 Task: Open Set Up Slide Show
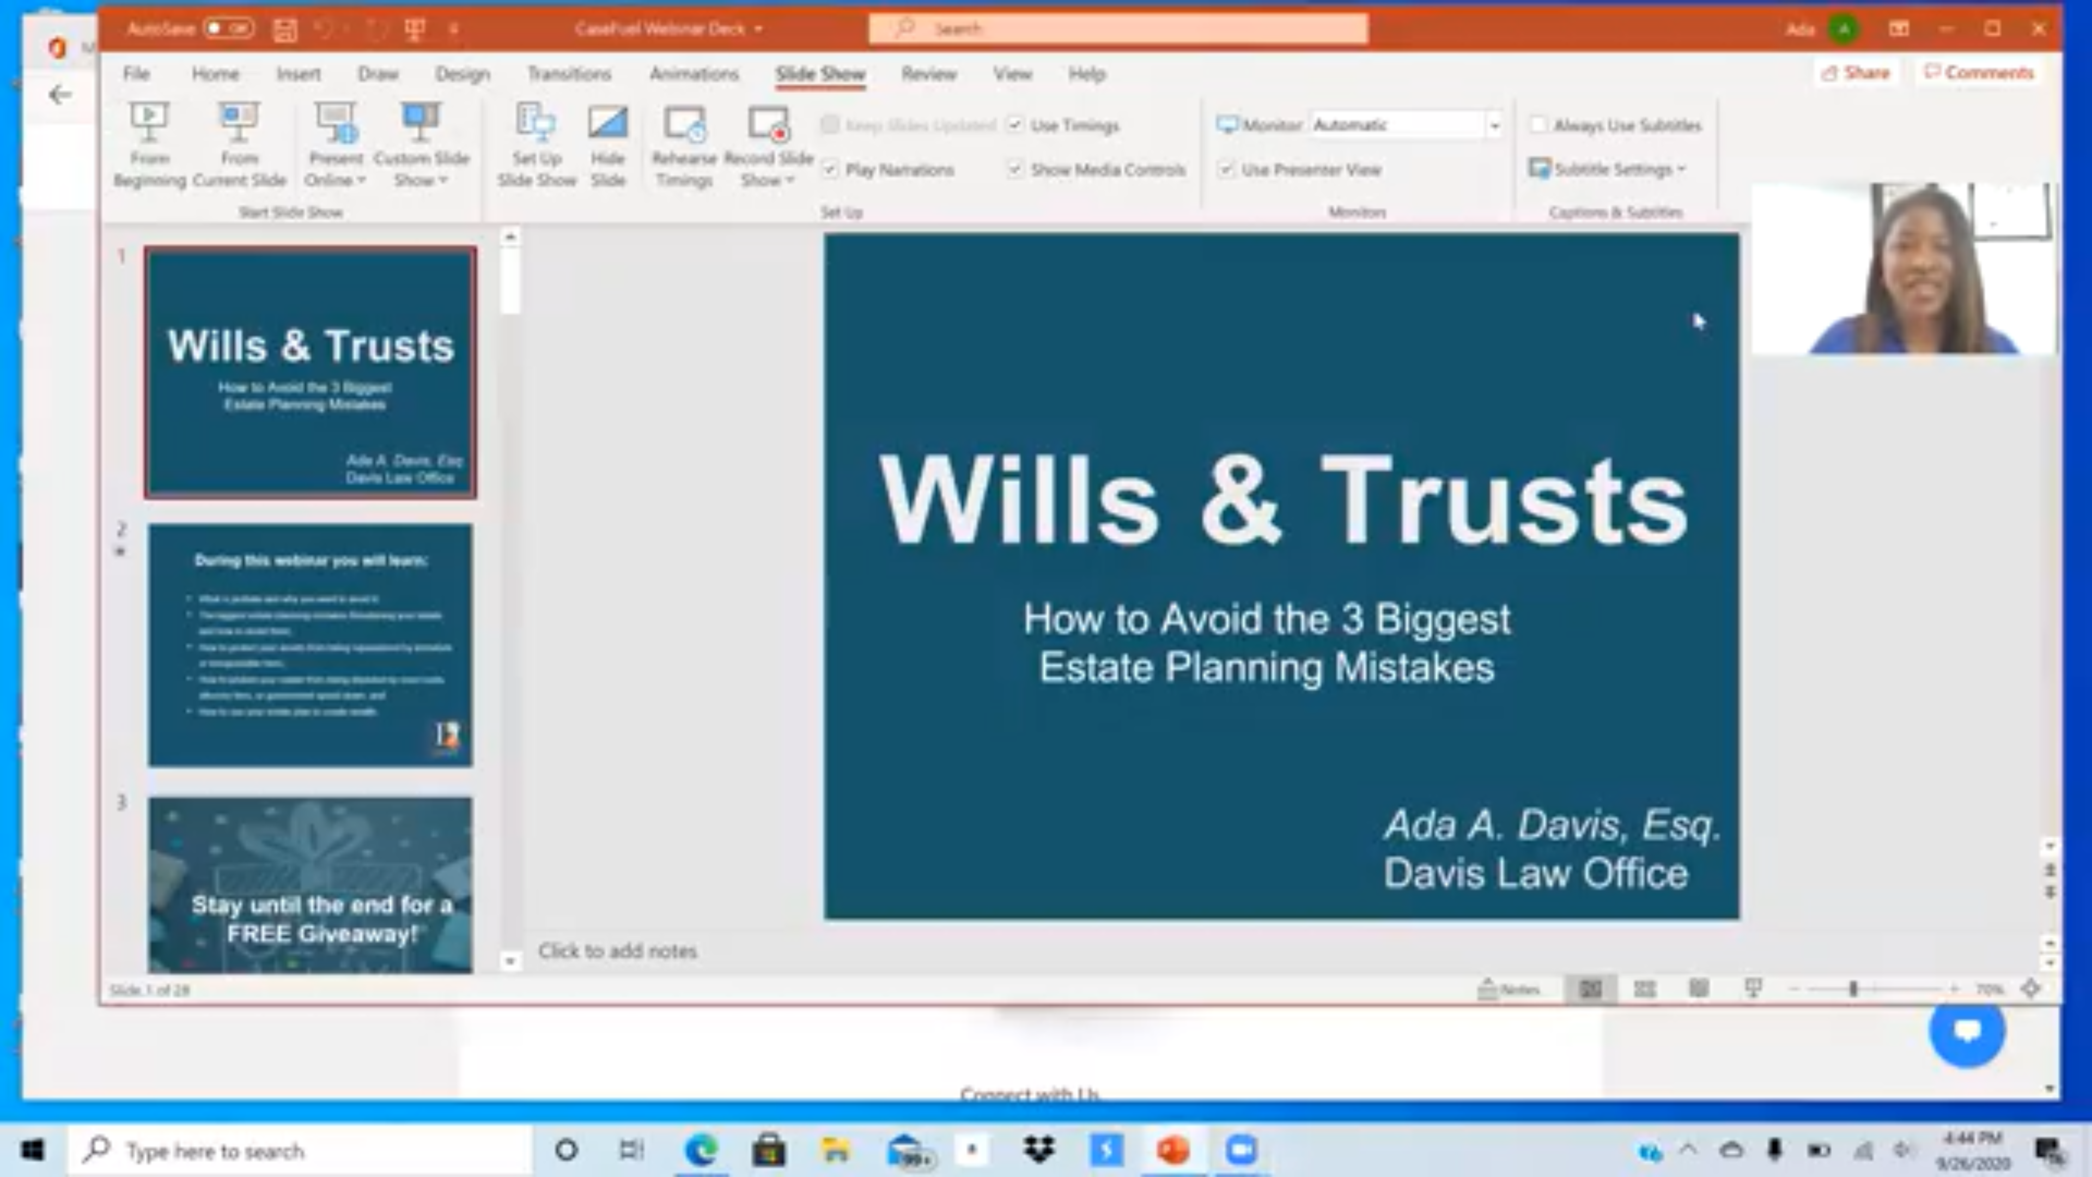point(536,144)
